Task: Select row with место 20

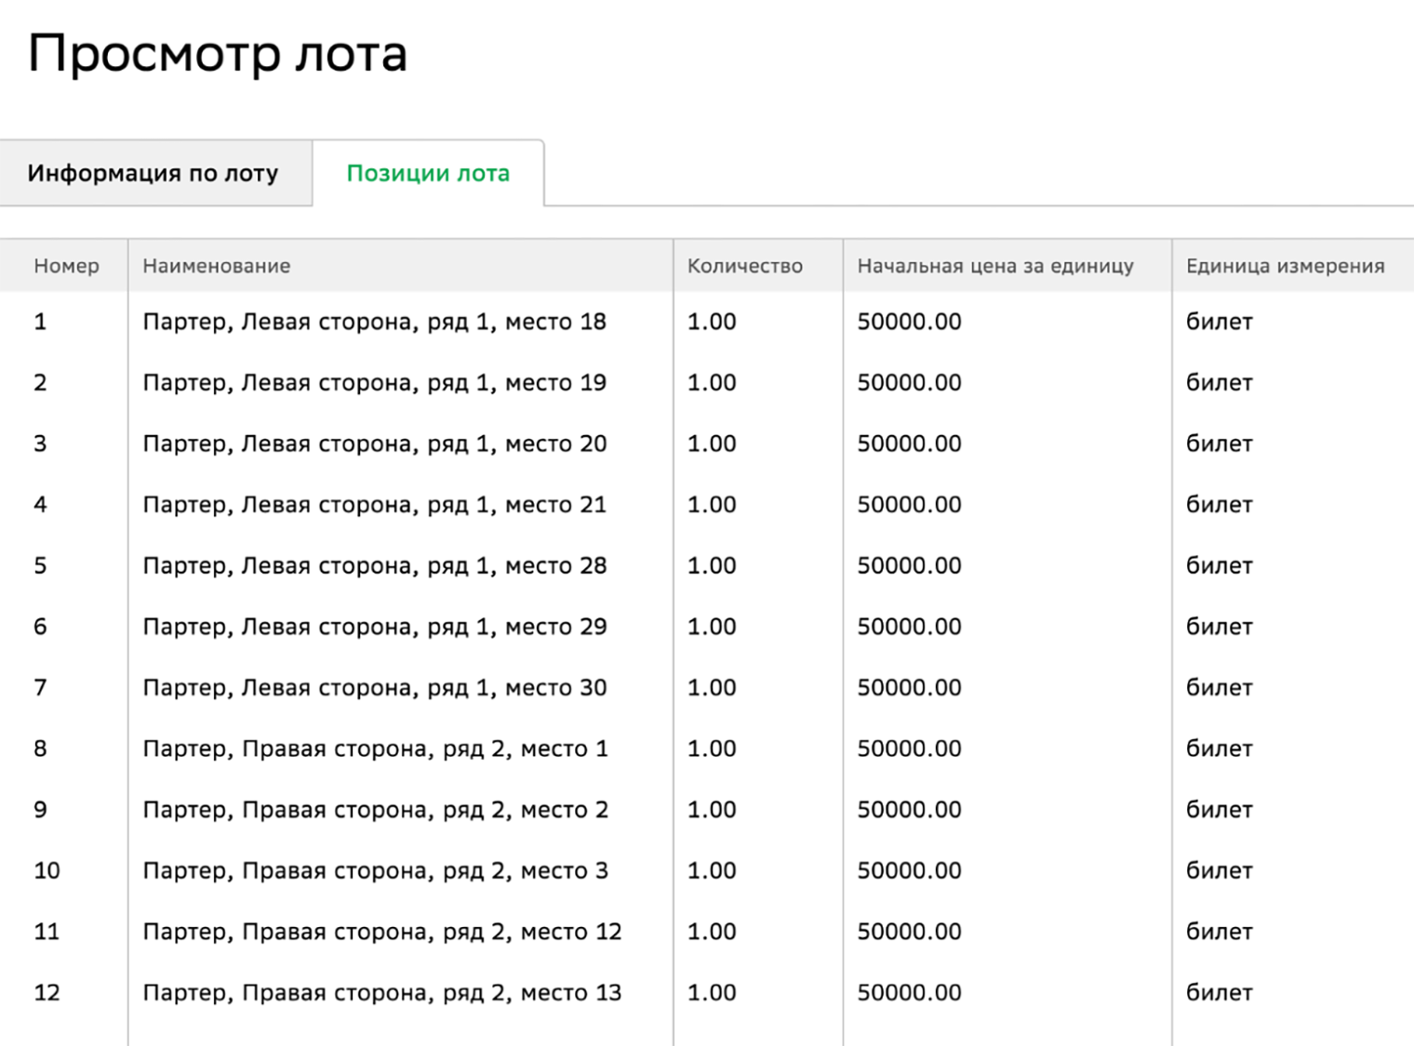Action: click(x=707, y=444)
